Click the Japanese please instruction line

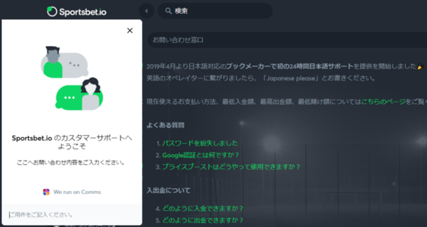point(261,78)
